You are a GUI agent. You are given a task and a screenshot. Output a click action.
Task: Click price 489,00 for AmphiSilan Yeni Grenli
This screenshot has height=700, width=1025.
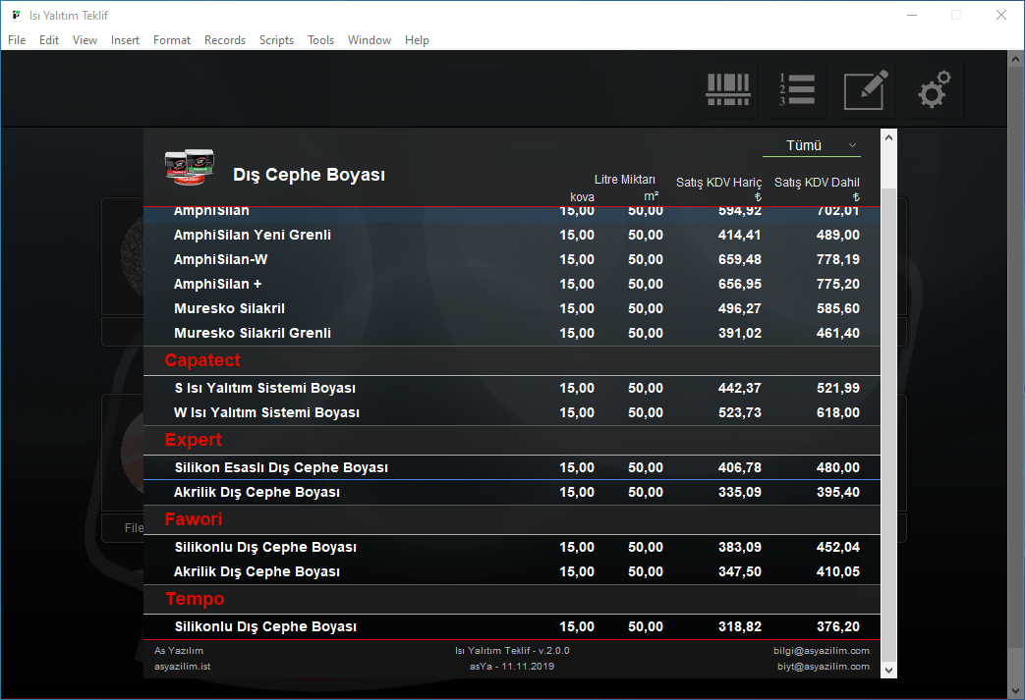coord(837,235)
